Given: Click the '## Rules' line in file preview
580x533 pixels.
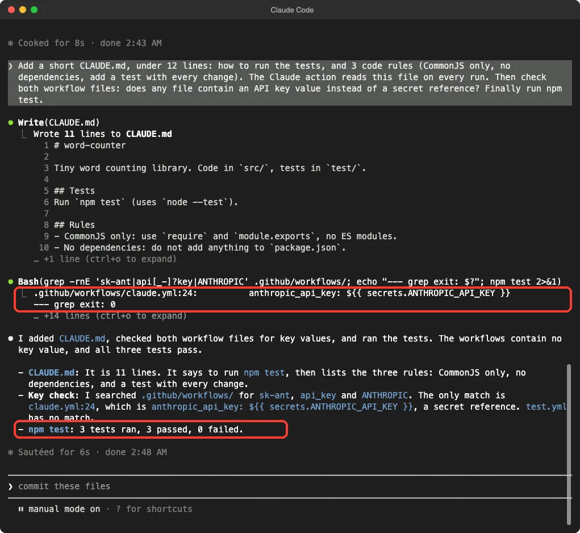Looking at the screenshot, I should (74, 225).
